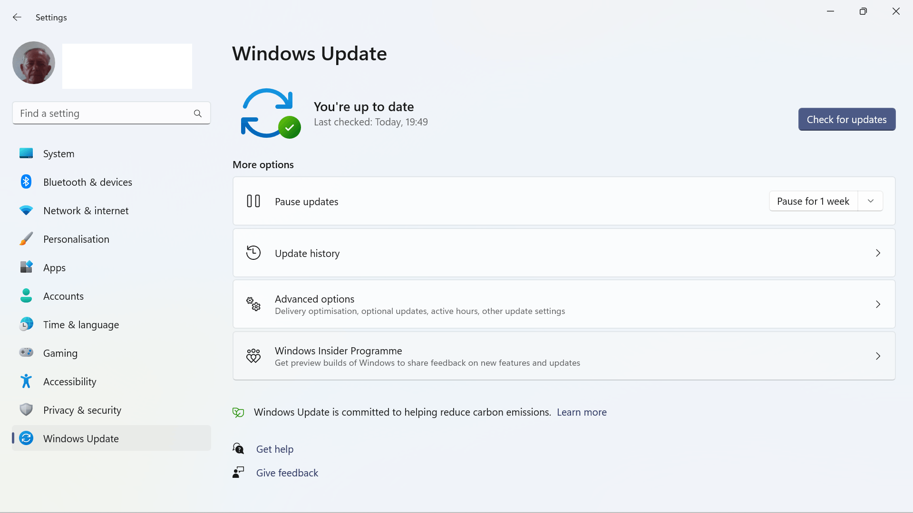Click the Get help link
Screen dimensions: 913x513
[274, 449]
